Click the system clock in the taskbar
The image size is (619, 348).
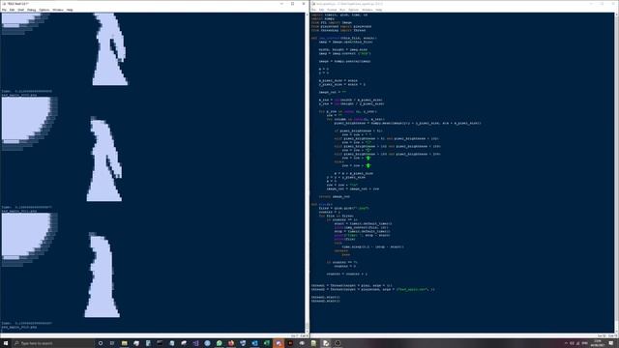(x=598, y=343)
